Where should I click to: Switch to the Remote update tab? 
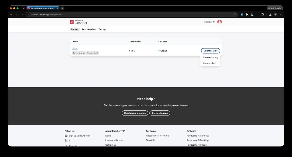click(88, 29)
